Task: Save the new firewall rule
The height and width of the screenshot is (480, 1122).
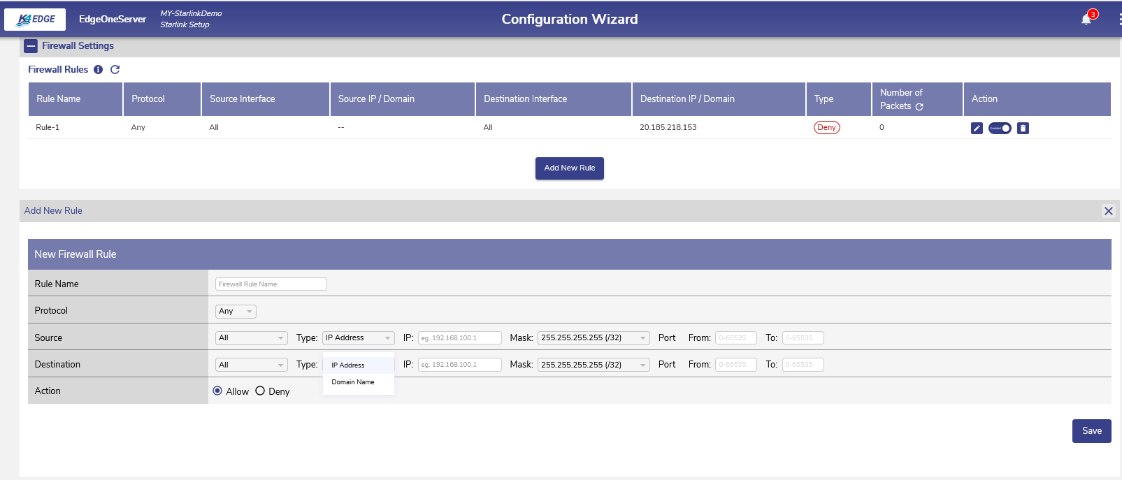Action: point(1091,431)
